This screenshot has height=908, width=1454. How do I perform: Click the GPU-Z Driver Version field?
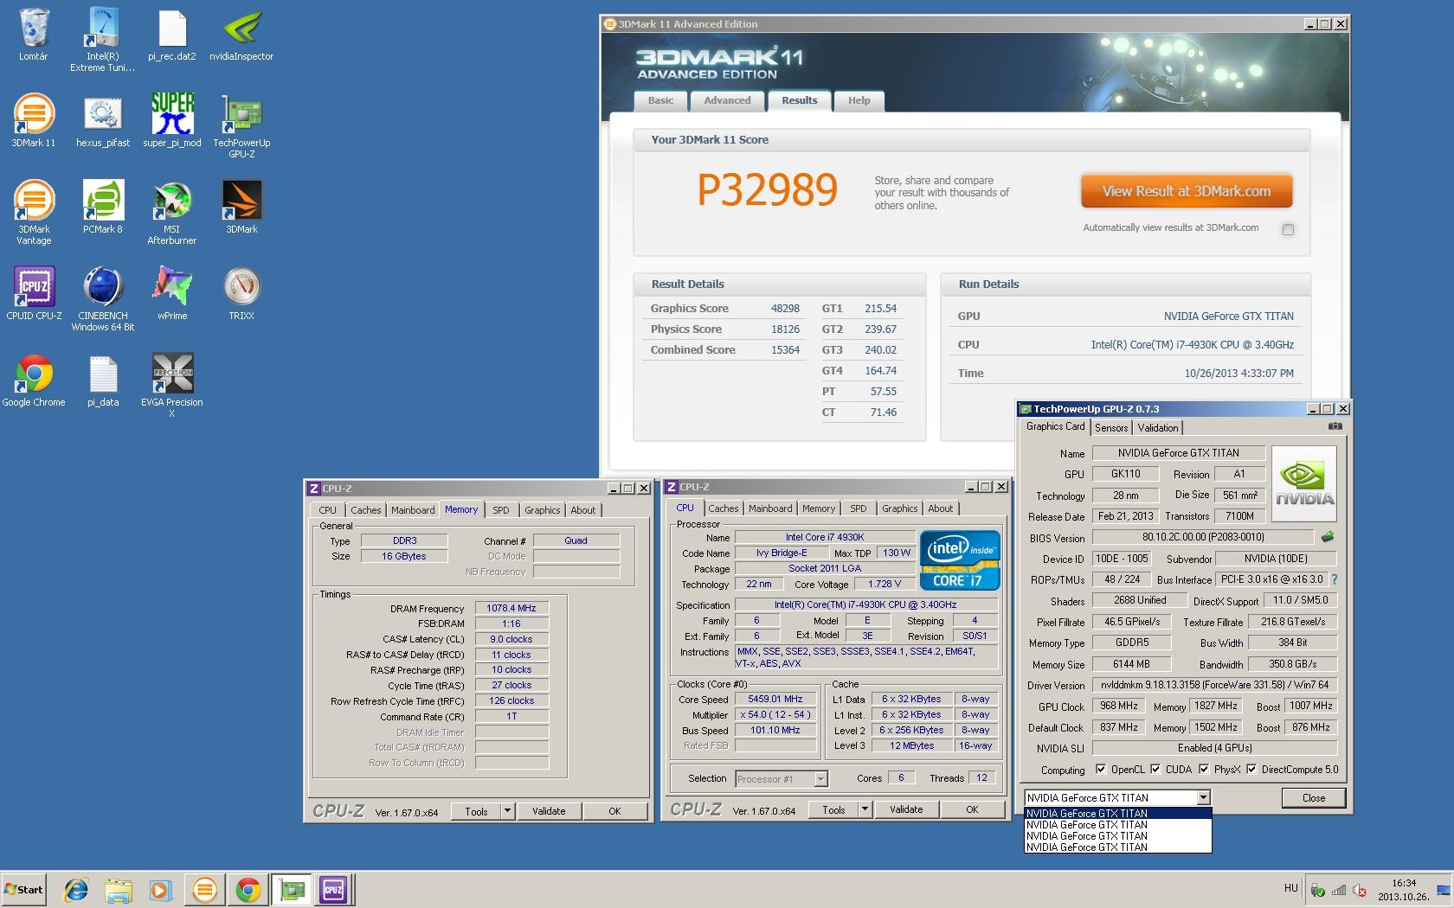[1214, 685]
